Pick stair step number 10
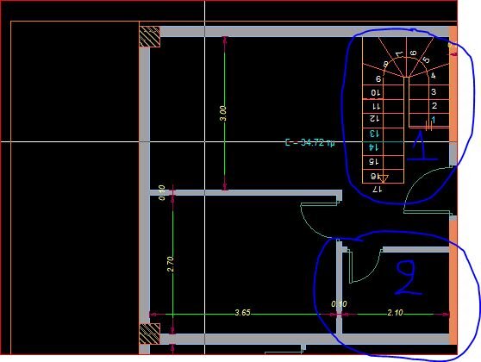The height and width of the screenshot is (362, 481). coord(376,92)
